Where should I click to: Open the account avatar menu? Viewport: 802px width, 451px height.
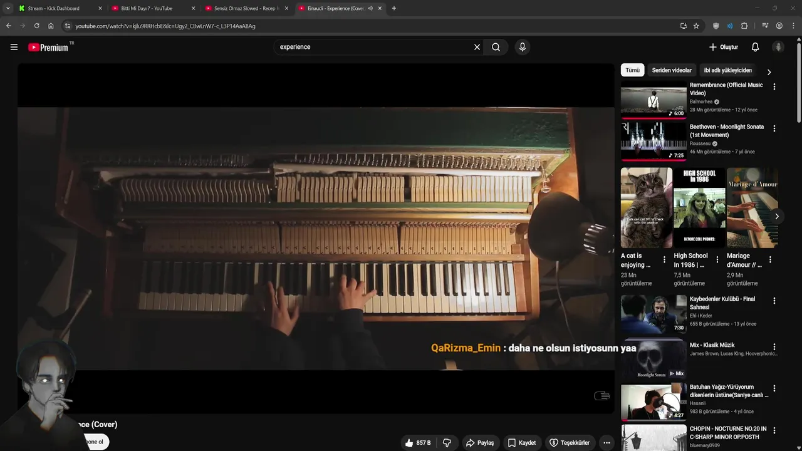pos(778,47)
